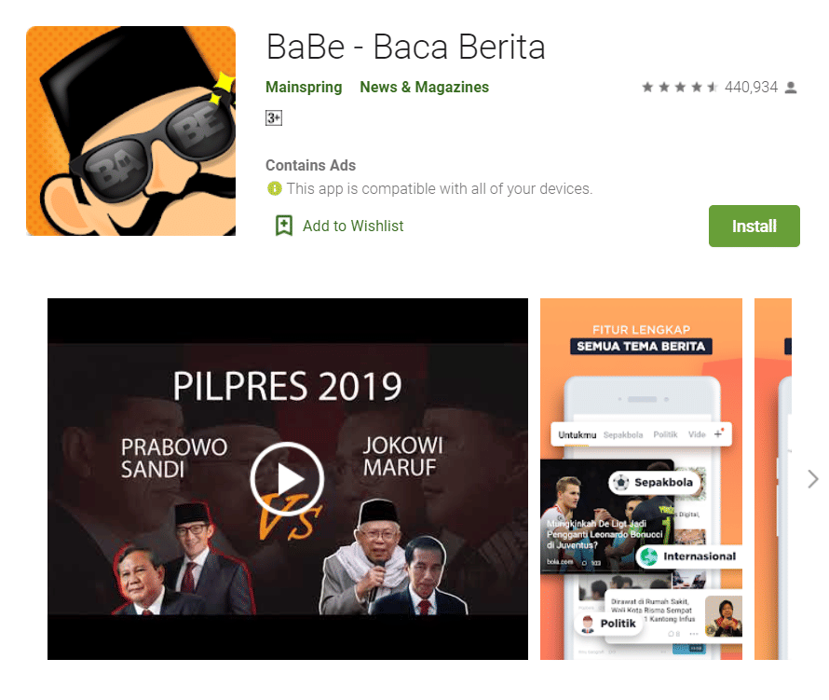Open the partially visible third screenshot
This screenshot has height=700, width=829.
tap(772, 479)
